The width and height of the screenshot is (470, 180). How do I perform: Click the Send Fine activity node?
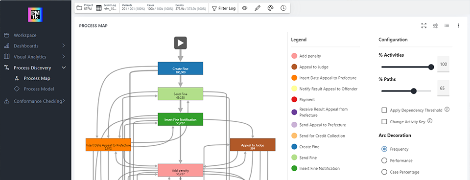click(x=181, y=94)
